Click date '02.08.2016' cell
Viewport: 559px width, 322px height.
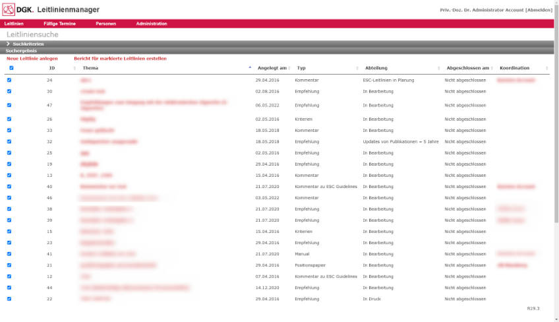point(268,92)
